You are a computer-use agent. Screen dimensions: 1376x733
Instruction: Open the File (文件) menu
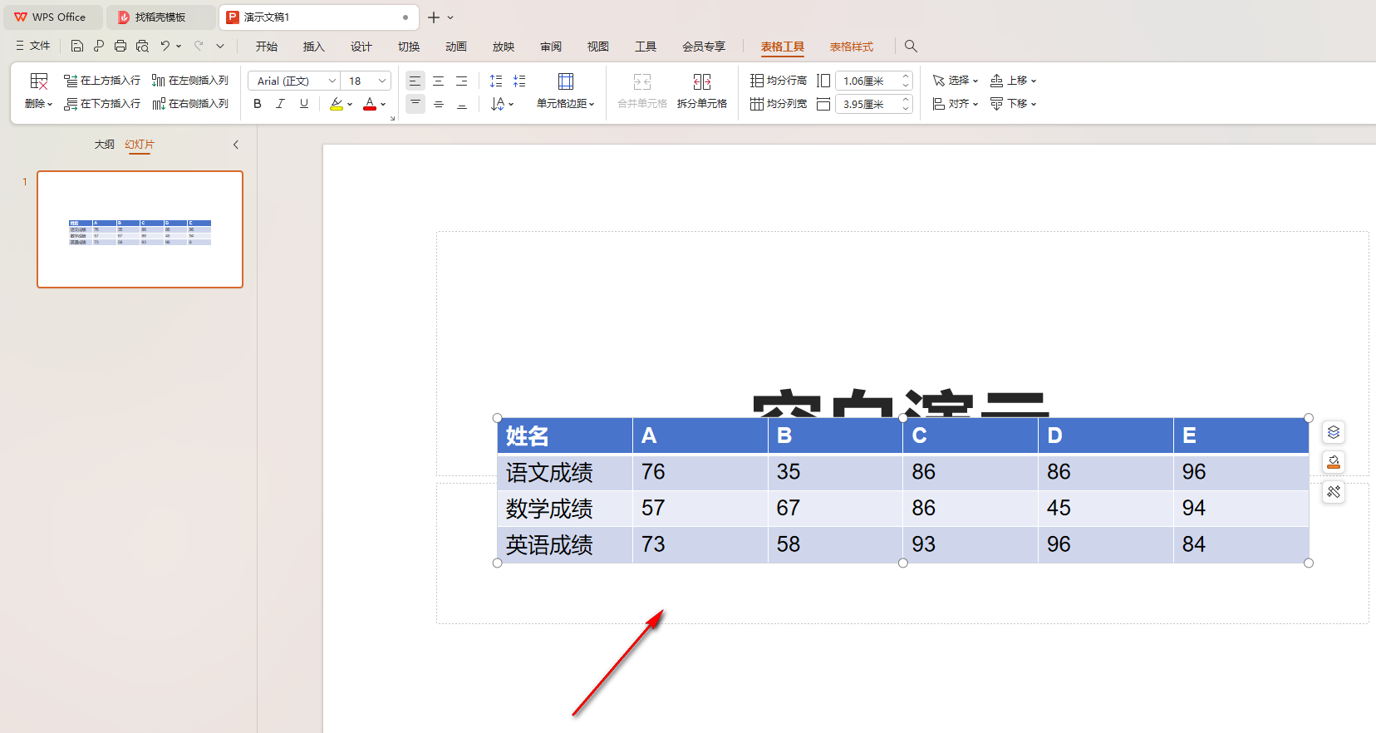[33, 46]
